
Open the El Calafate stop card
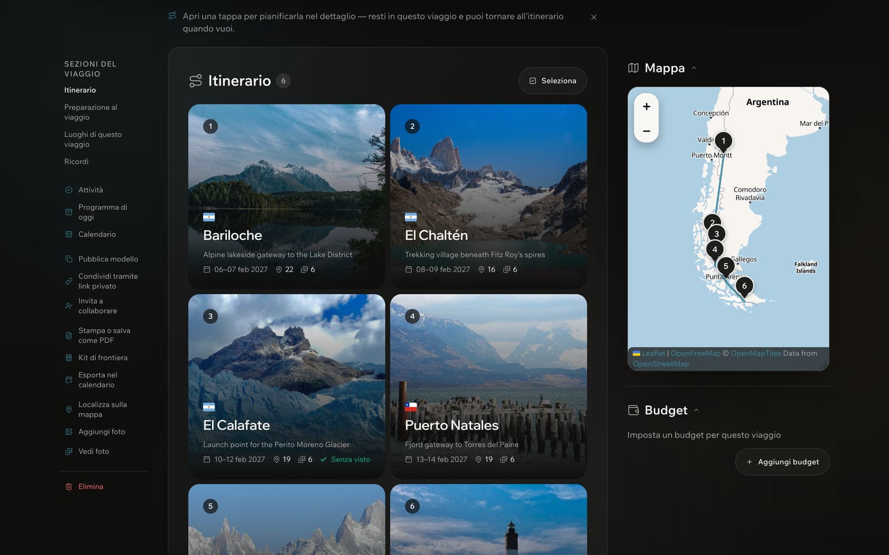click(x=287, y=386)
